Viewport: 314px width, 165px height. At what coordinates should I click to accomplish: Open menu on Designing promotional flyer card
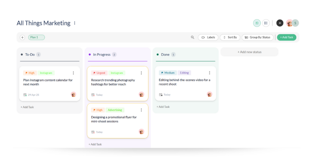(141, 110)
